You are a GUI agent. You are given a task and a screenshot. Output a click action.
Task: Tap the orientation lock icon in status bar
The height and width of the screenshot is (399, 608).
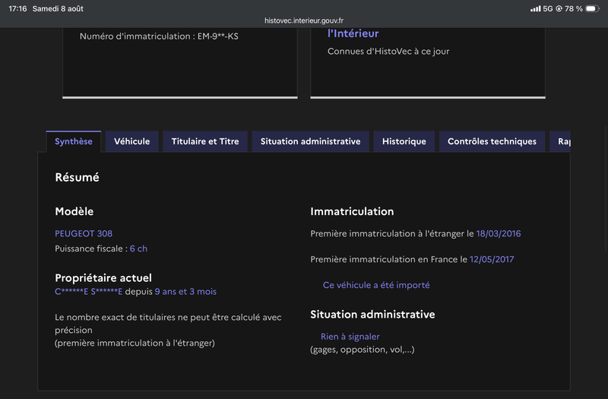click(559, 8)
